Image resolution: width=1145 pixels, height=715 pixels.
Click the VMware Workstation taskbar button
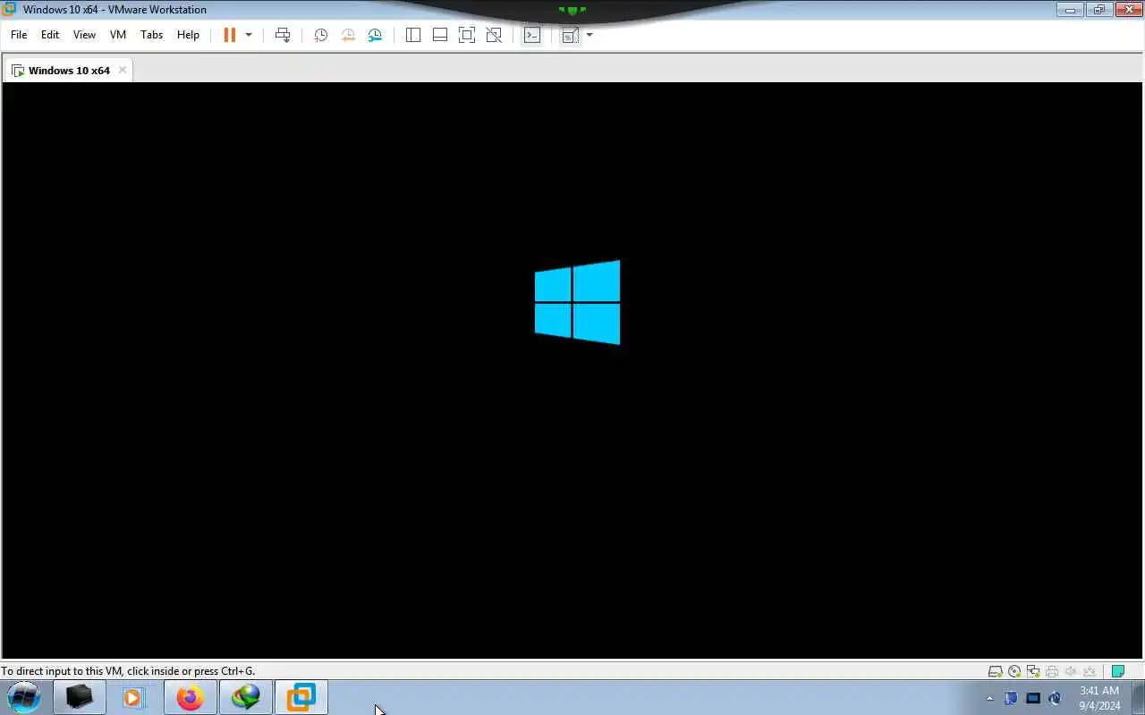pos(301,697)
